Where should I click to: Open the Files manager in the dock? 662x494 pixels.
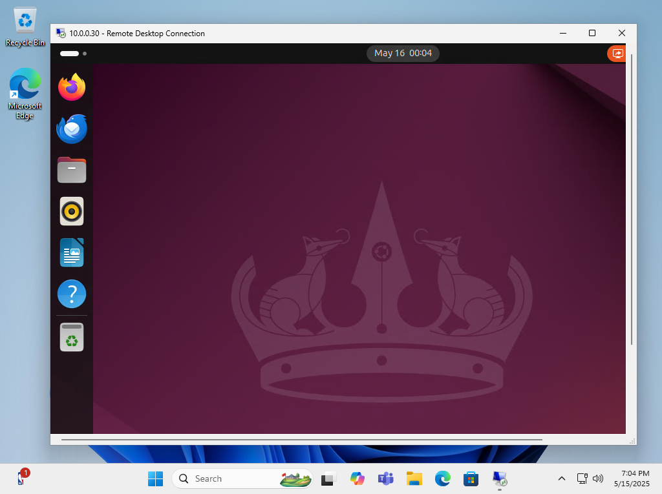(x=72, y=170)
